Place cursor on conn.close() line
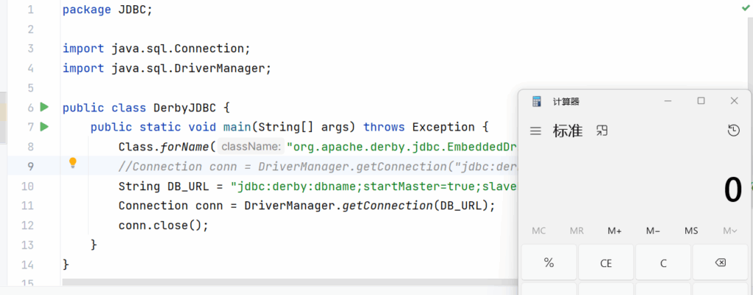 click(163, 225)
